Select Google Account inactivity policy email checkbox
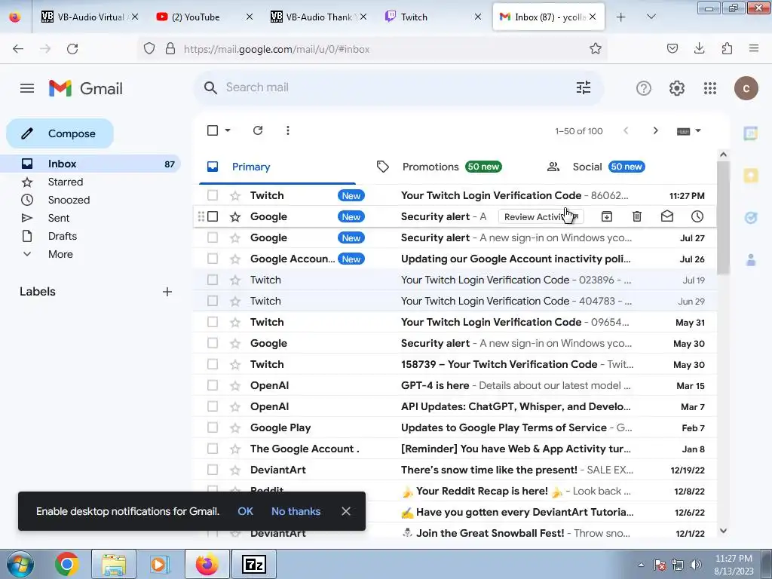 (212, 259)
